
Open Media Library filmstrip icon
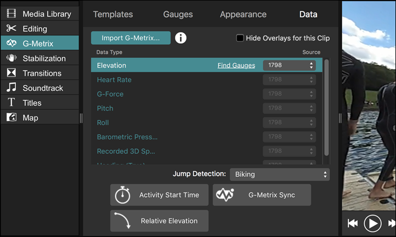[x=11, y=13]
